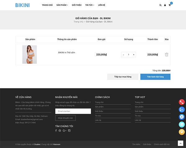
Task: Open the Instagram footer icon
Action: click(69, 130)
